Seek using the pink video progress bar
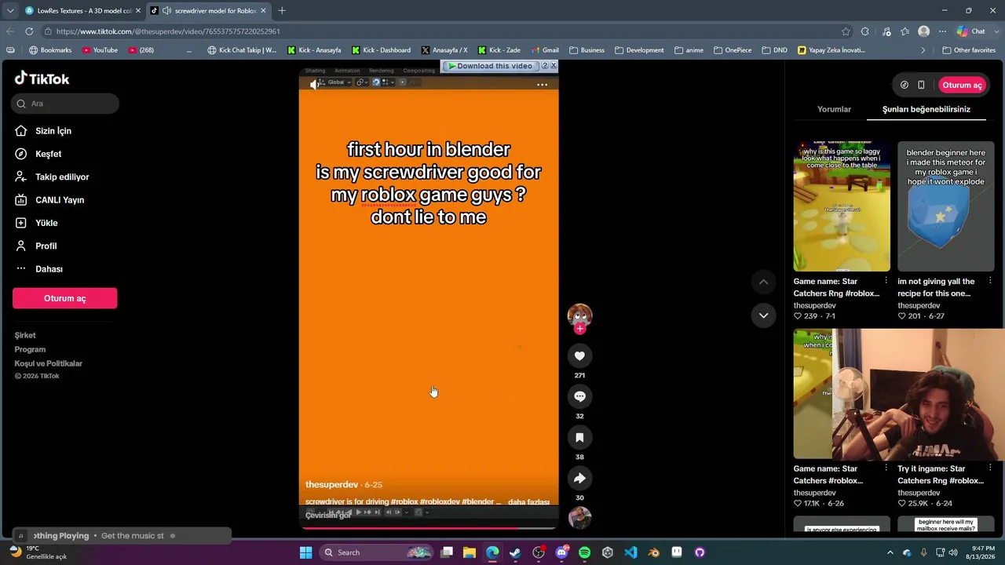The height and width of the screenshot is (565, 1005). pos(428,528)
